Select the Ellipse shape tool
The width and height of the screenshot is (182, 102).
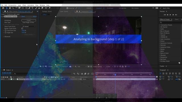pos(26,8)
